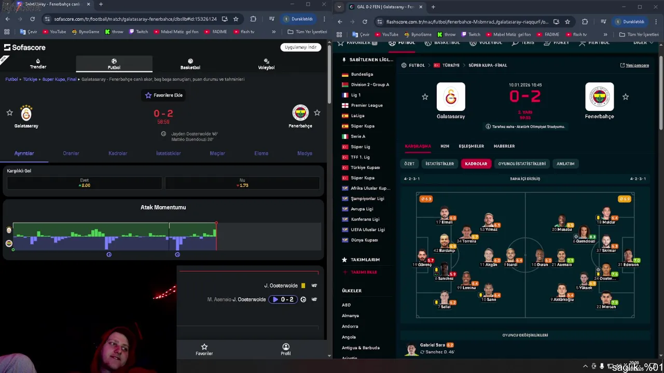Open Chrome three-dot menu in Sofascore window
This screenshot has width=664, height=373.
coord(324,19)
